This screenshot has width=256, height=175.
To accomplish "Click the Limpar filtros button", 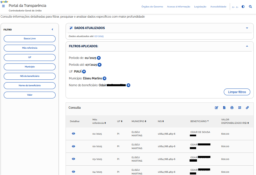I will point(237,92).
